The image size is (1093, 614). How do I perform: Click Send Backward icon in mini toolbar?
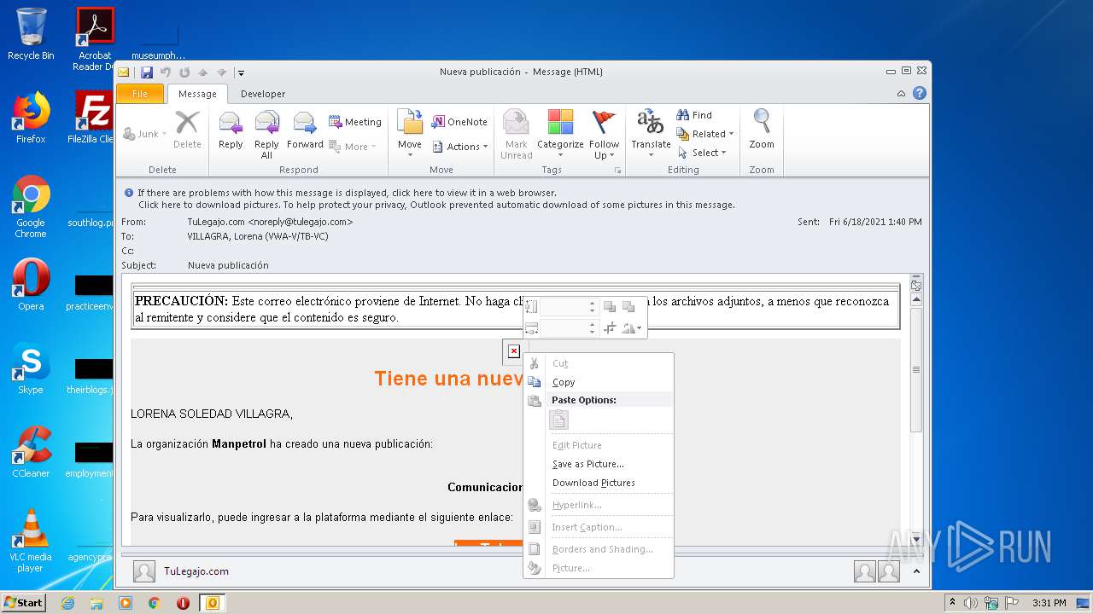pos(628,306)
